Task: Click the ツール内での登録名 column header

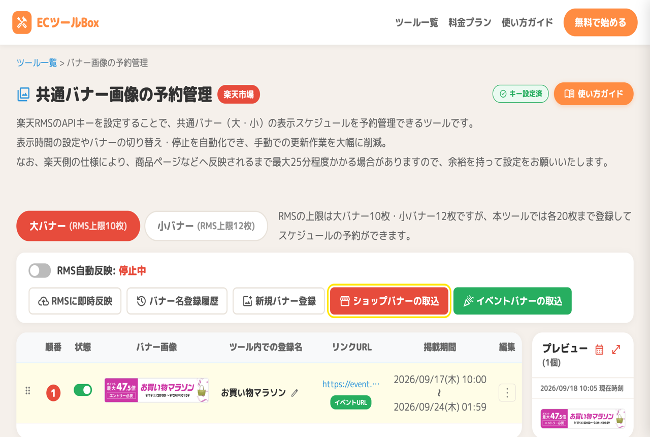Action: [x=266, y=348]
